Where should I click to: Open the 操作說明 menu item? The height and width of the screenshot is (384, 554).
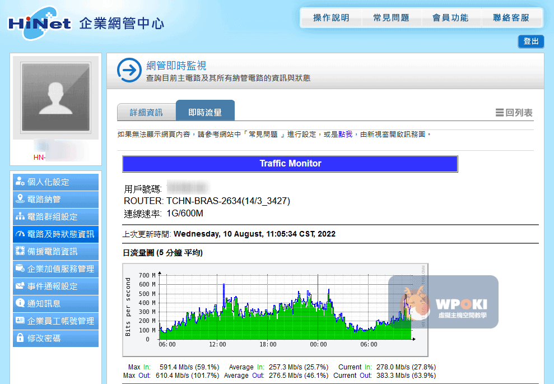pyautogui.click(x=331, y=18)
